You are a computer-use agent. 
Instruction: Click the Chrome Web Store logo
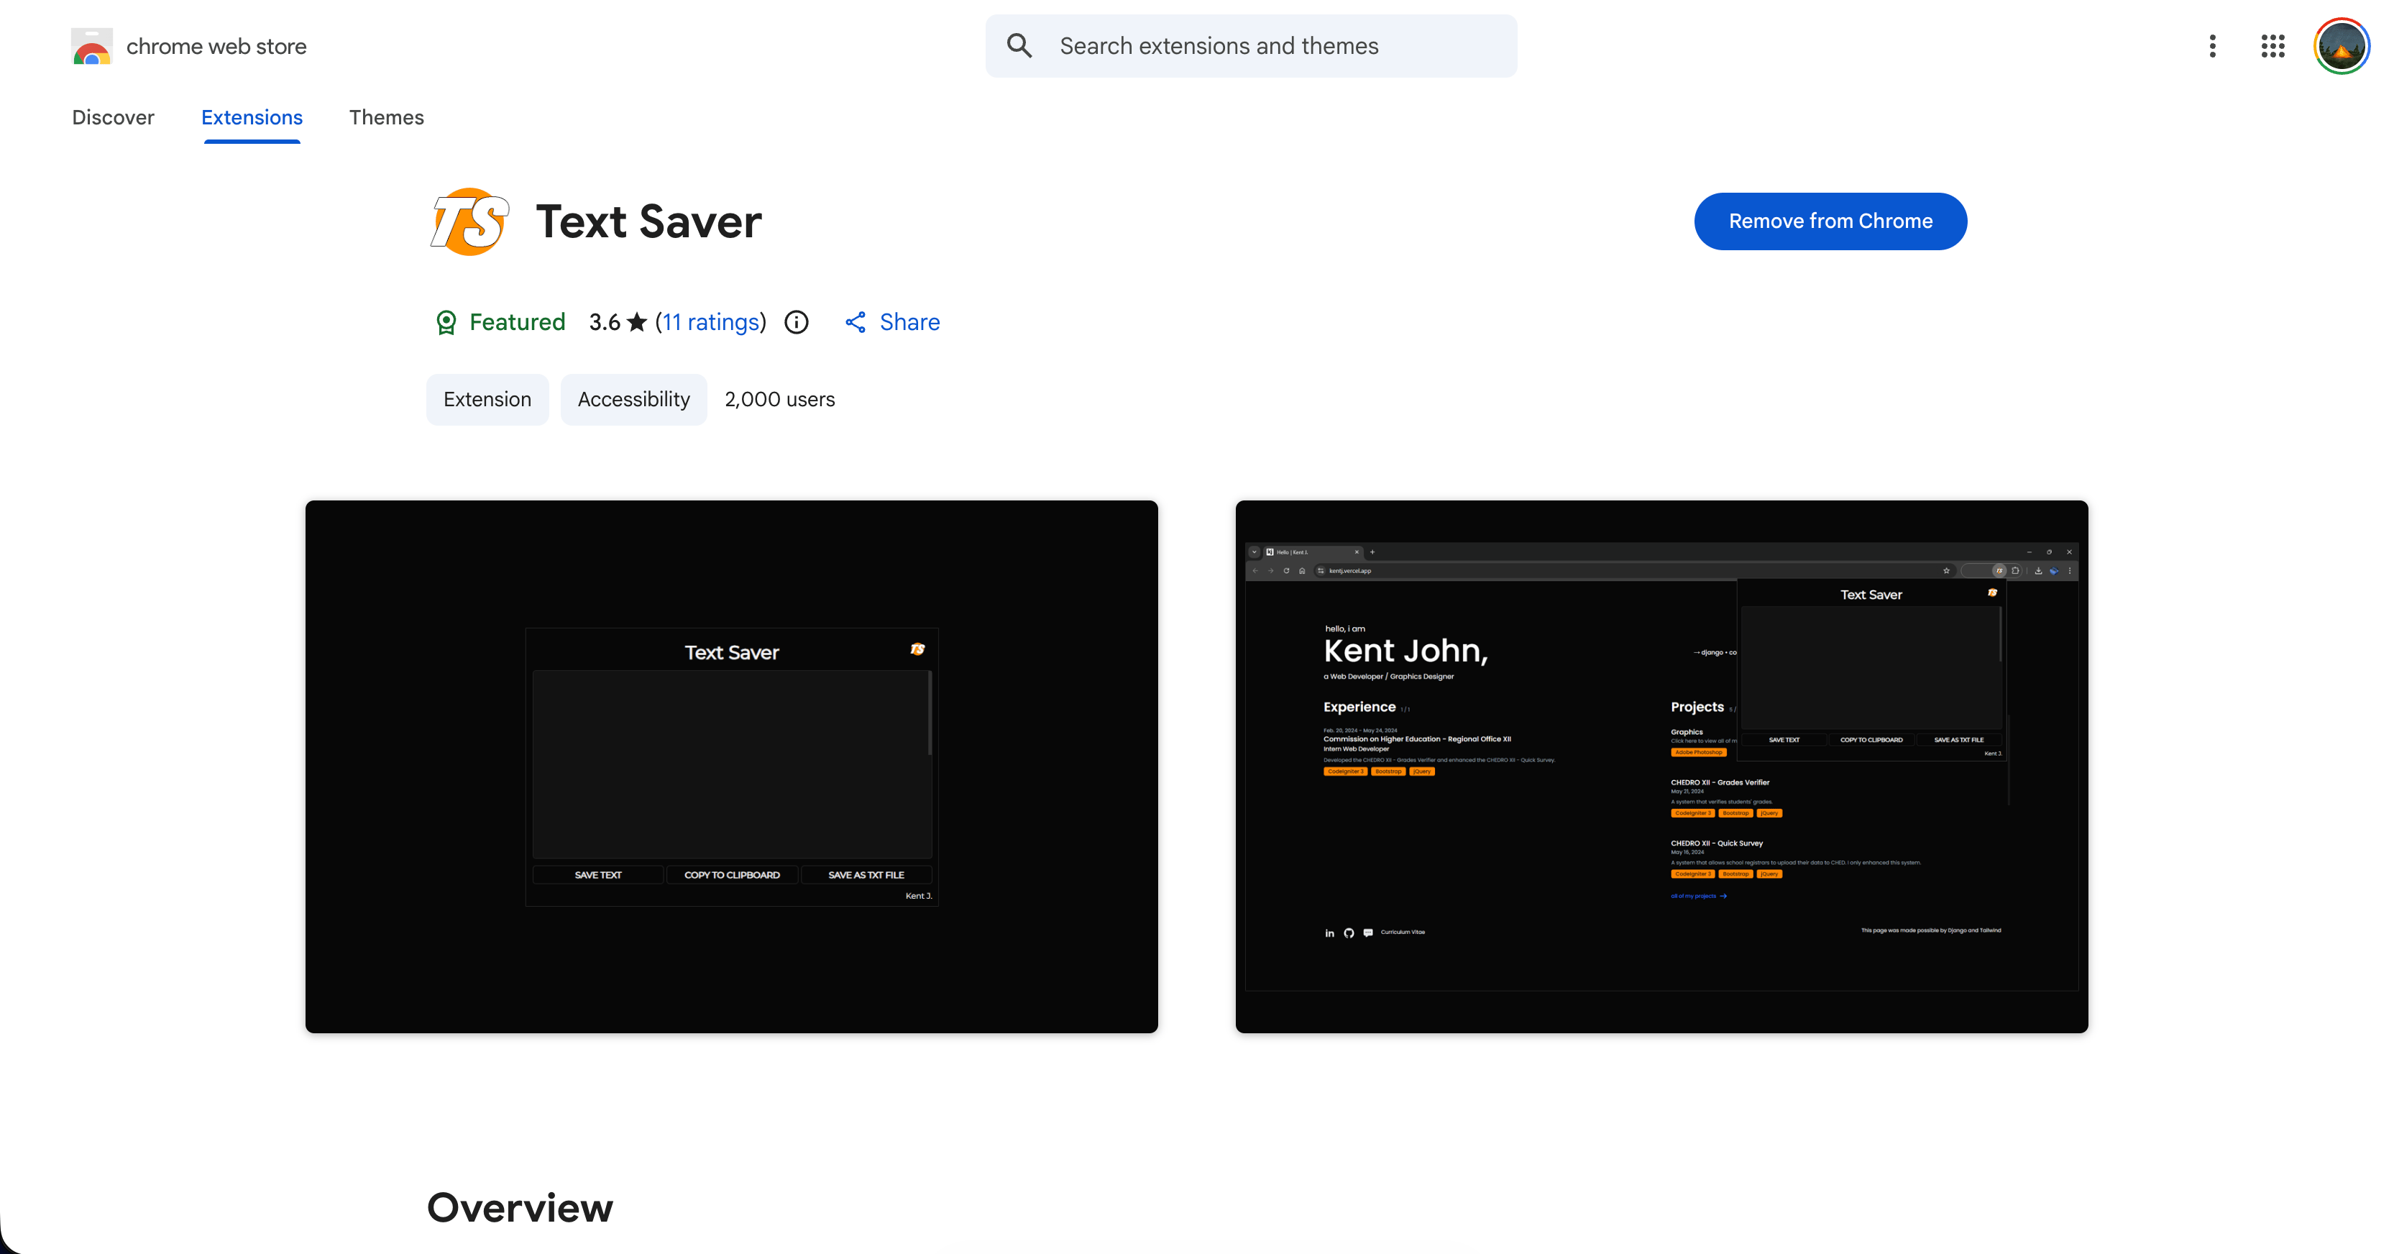91,47
